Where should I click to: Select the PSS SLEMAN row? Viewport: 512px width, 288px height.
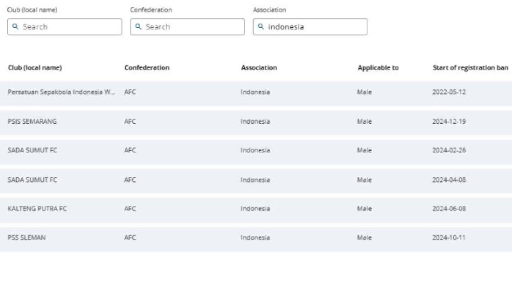[x=256, y=238]
